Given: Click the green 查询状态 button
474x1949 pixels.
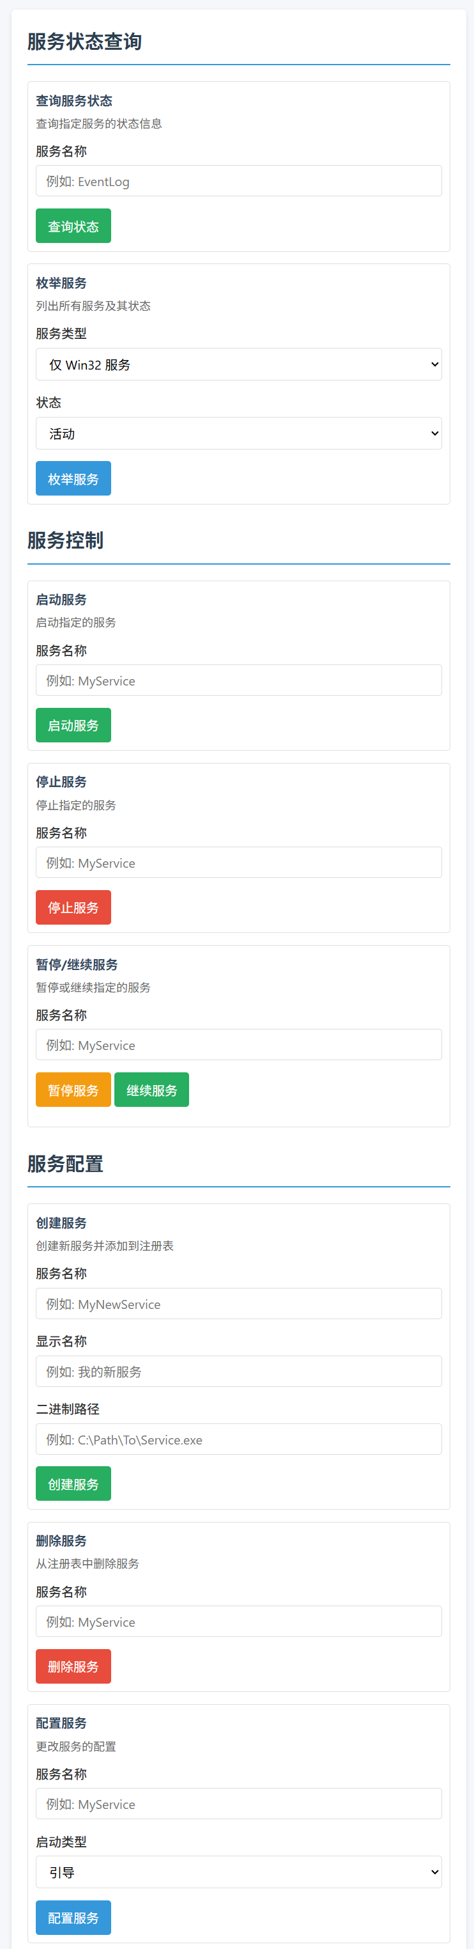Looking at the screenshot, I should (x=73, y=226).
